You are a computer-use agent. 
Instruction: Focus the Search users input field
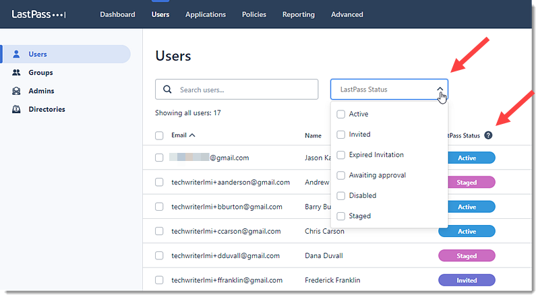click(237, 90)
